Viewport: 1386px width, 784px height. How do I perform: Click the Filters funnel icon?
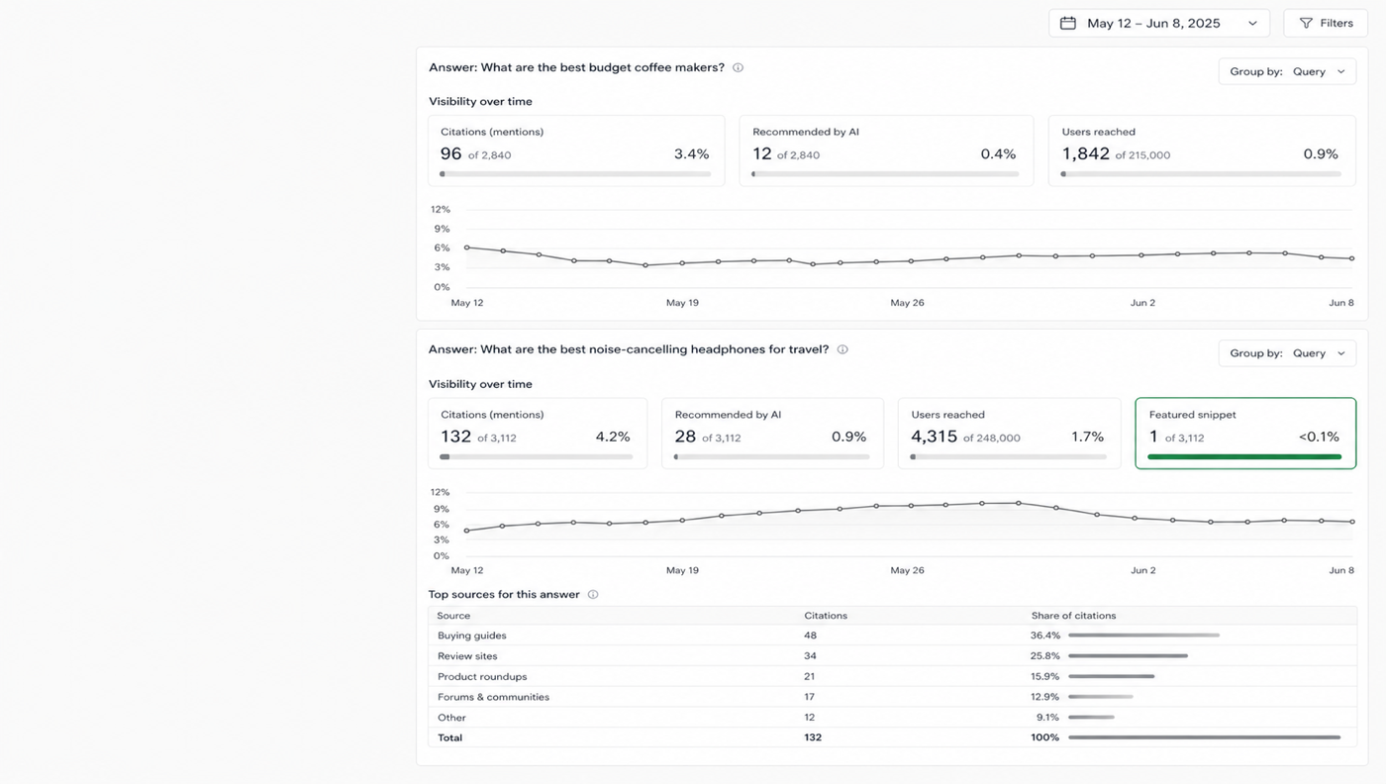[x=1306, y=23]
